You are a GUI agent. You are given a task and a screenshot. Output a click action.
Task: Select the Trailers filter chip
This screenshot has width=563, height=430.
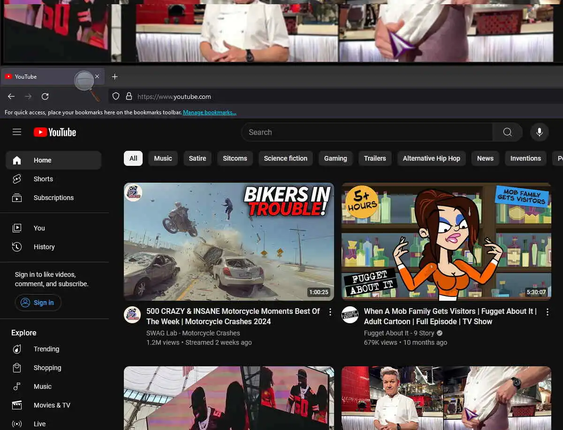(x=375, y=158)
